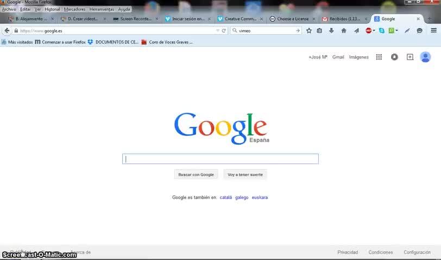Click the pencil toolbar icon
Screen dimensions: 441x260
click(407, 30)
